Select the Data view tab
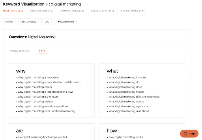Screen dimensions: 202x140 [42, 51]
